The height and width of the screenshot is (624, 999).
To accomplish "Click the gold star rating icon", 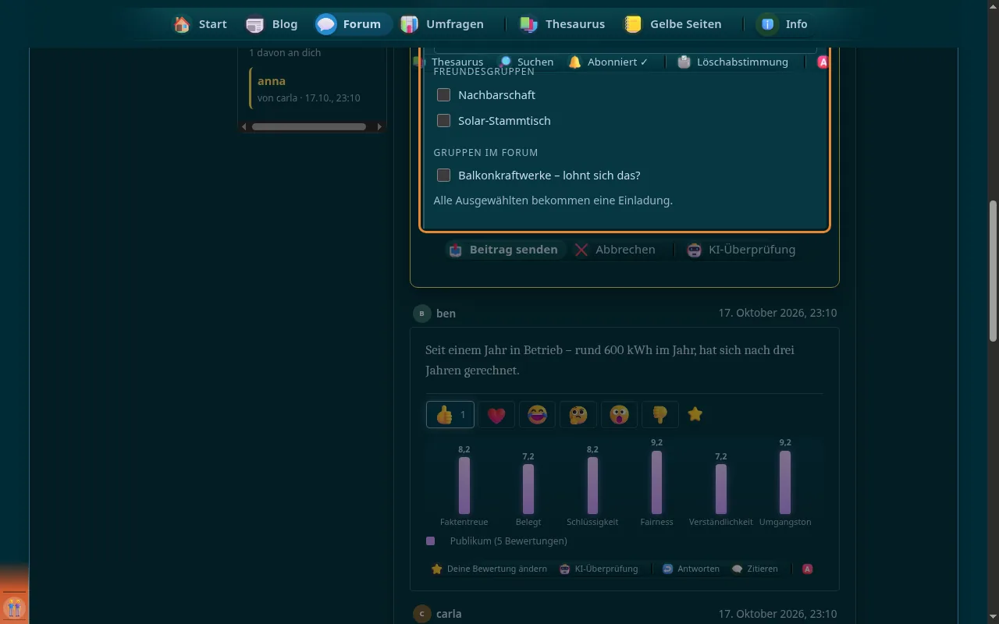I will tap(695, 414).
